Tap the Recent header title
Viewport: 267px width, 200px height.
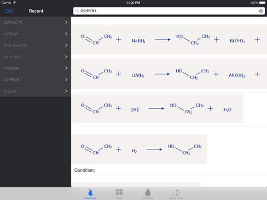click(x=36, y=11)
